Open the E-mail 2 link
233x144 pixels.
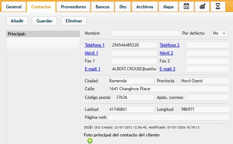point(168,69)
